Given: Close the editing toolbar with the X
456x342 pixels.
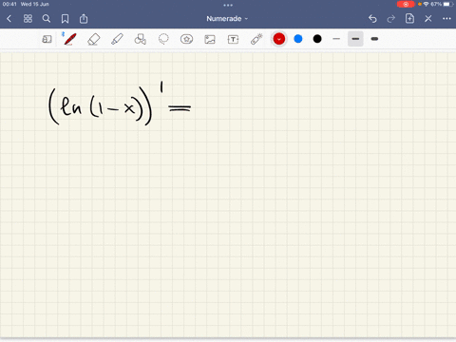Looking at the screenshot, I should (x=428, y=19).
